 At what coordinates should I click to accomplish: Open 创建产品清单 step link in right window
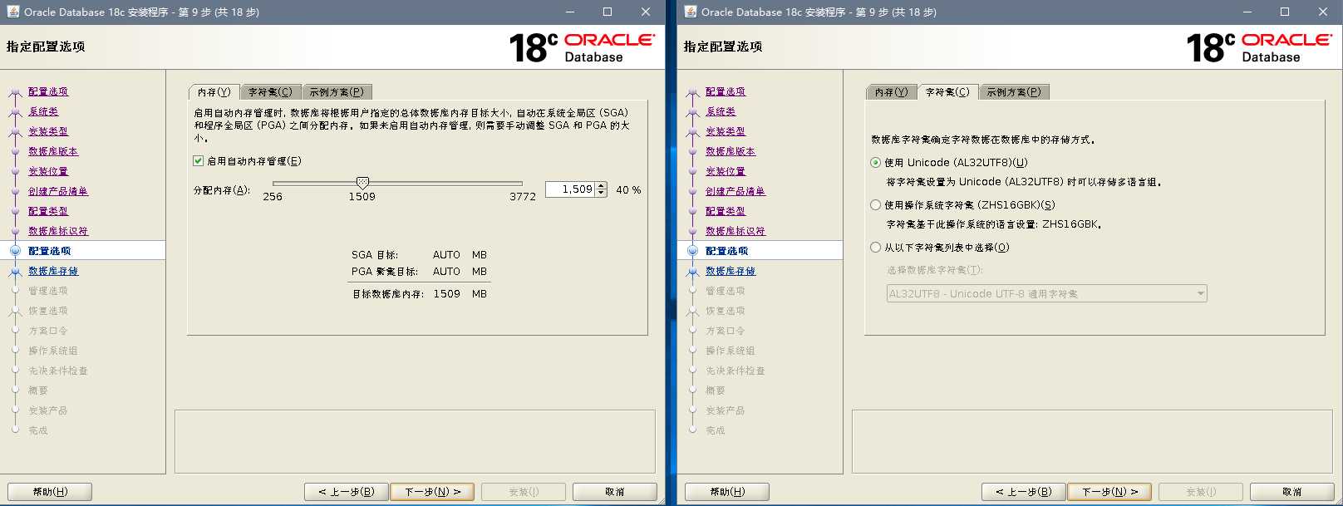735,191
